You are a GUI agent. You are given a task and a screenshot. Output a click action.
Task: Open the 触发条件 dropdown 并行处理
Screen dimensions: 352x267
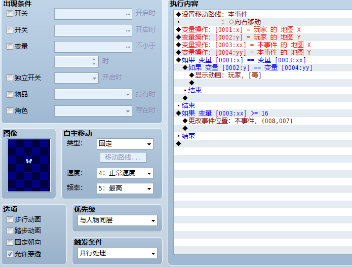pyautogui.click(x=118, y=253)
